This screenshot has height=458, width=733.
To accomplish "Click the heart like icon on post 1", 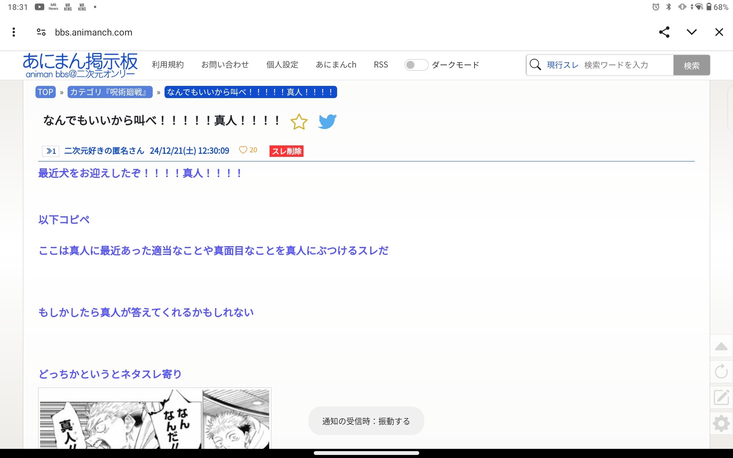I will 243,150.
